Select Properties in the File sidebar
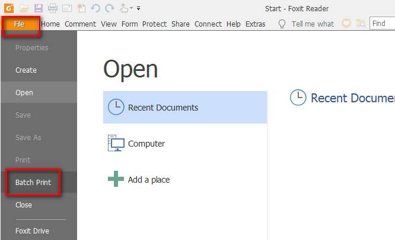The width and height of the screenshot is (395, 240). [39, 48]
